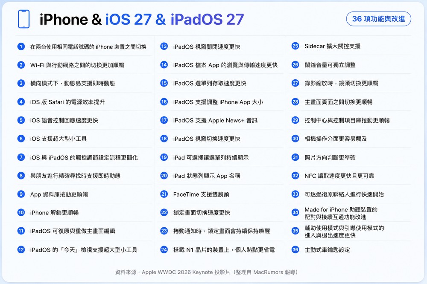Image resolution: width=427 pixels, height=284 pixels.
Task: Click number badge 24 beside N1 chip row
Action: click(x=164, y=249)
